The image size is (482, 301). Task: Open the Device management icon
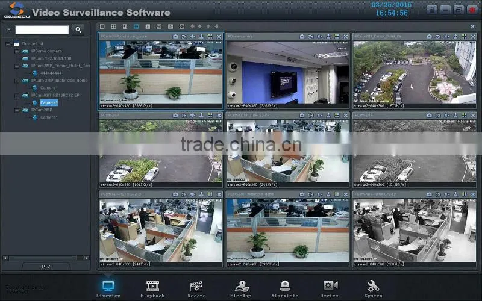point(329,289)
